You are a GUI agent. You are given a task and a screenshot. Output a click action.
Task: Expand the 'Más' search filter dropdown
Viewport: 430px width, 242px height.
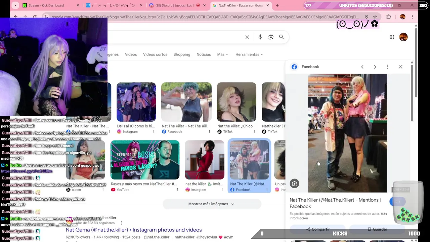coord(222,54)
